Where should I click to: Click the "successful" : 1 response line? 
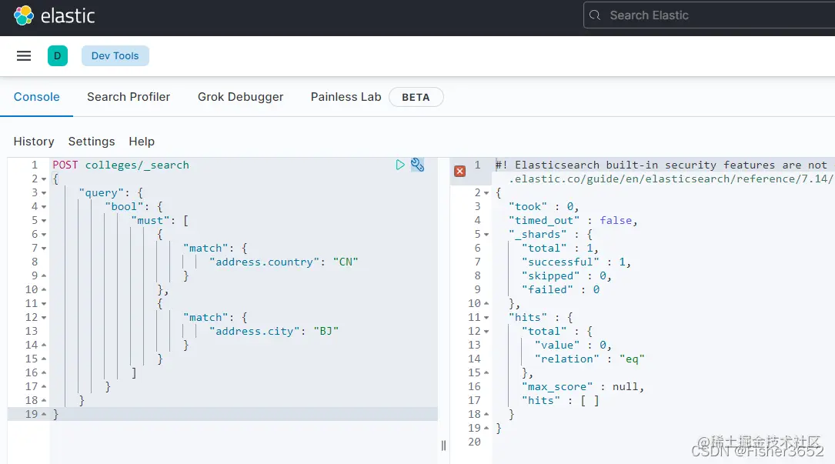click(576, 262)
